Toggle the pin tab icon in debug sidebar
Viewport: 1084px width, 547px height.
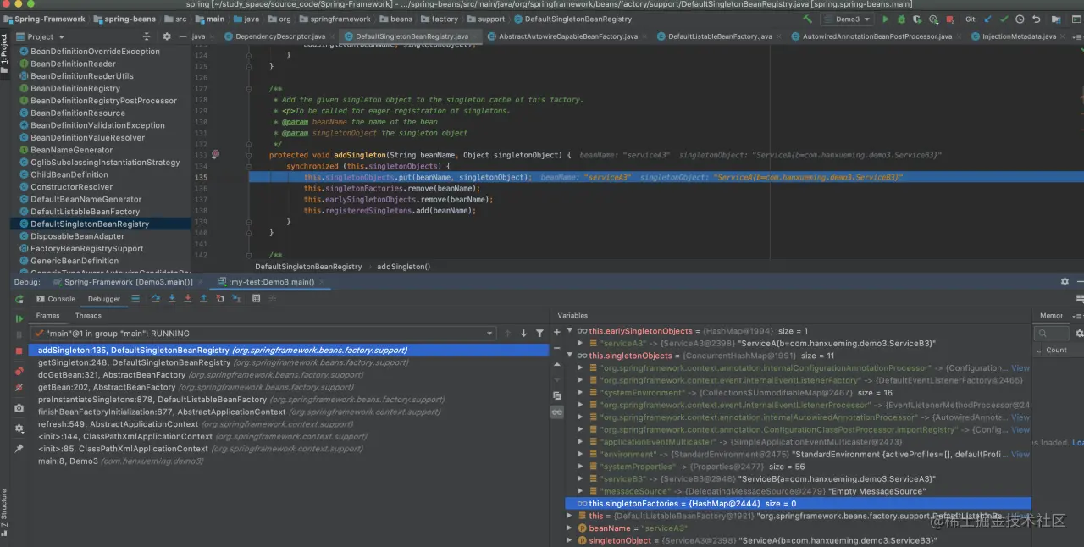(x=19, y=448)
